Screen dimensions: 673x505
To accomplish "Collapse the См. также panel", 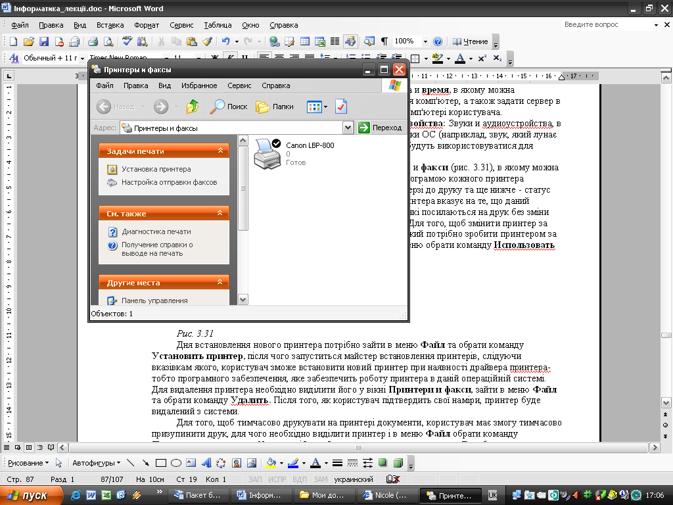I will tap(220, 212).
